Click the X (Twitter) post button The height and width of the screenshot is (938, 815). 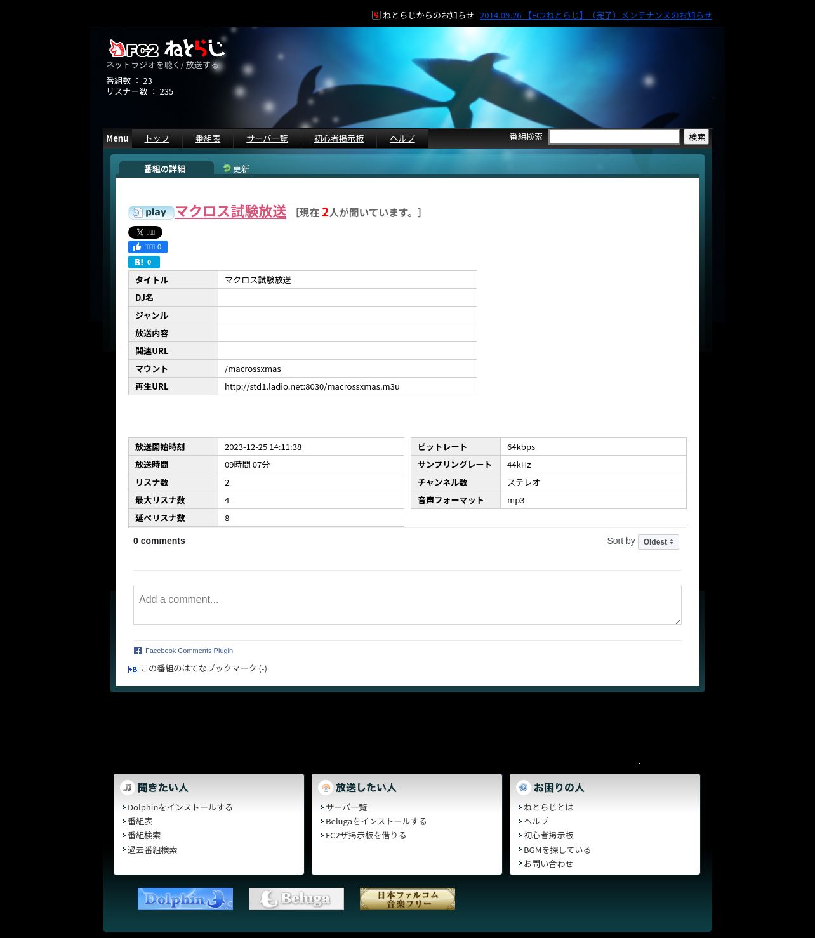point(145,232)
